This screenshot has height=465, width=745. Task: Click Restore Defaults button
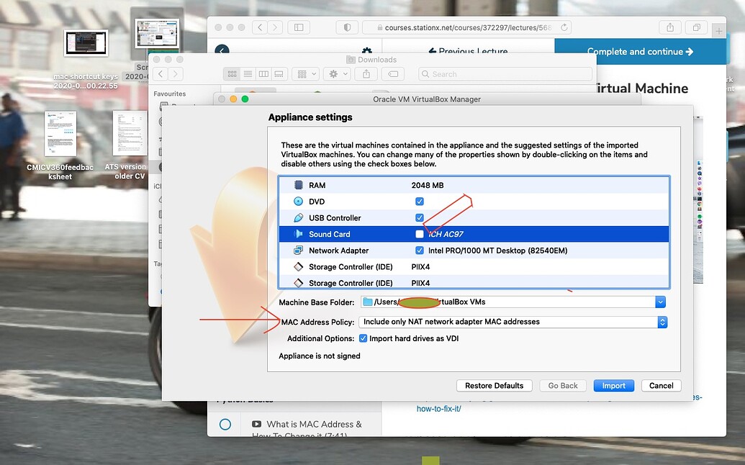494,386
